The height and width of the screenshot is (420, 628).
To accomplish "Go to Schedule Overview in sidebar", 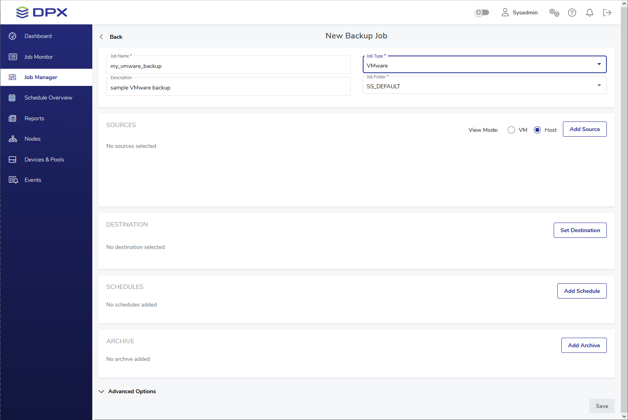I will 48,98.
